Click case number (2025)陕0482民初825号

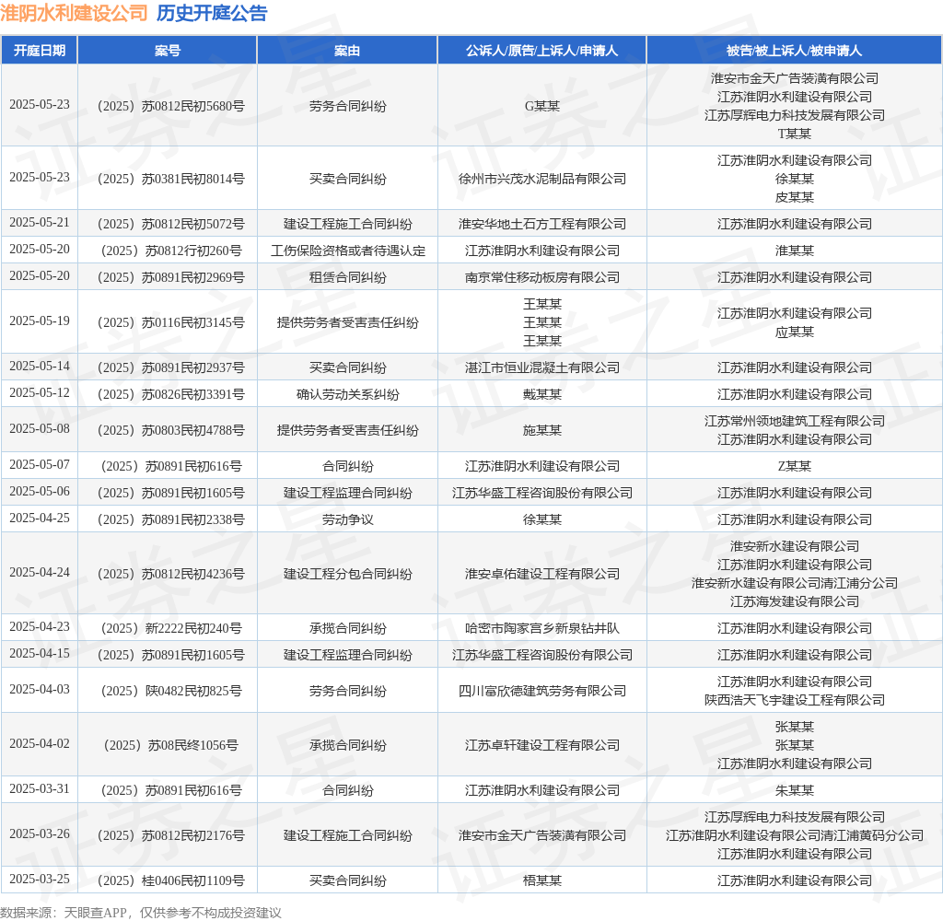170,691
